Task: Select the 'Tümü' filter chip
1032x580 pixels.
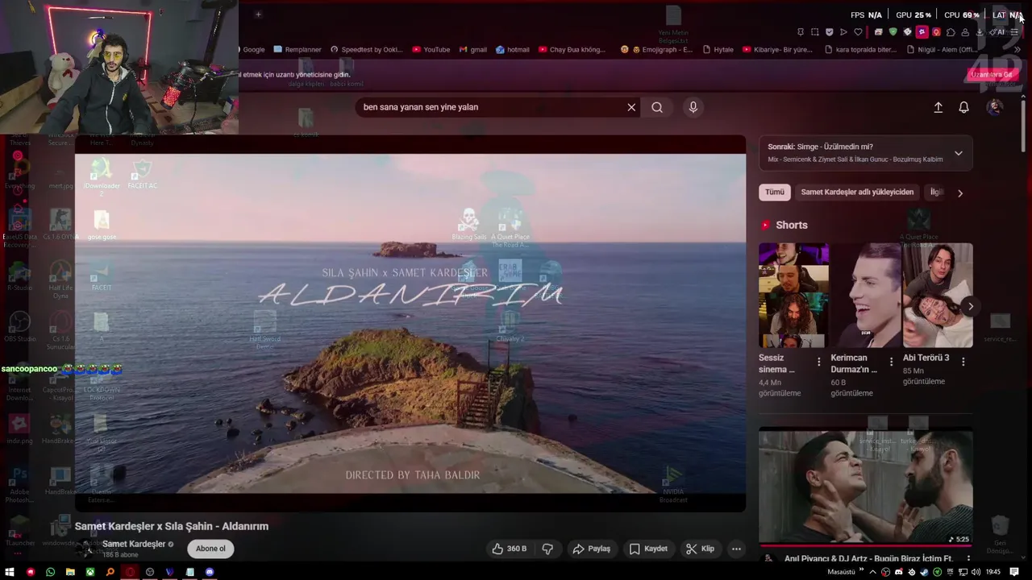Action: point(774,192)
